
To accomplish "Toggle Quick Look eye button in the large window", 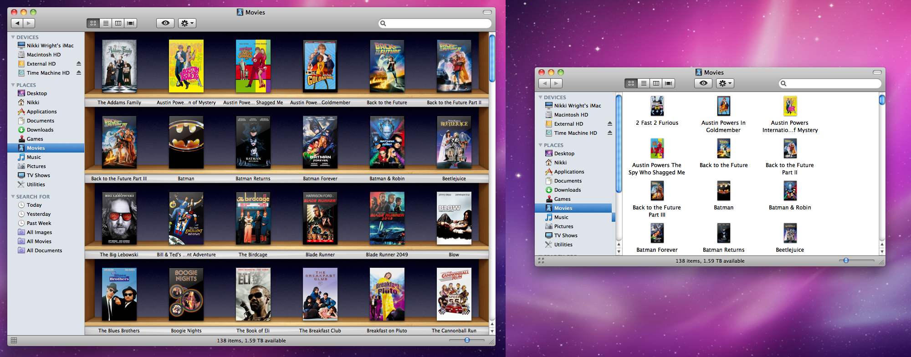I will [x=165, y=23].
